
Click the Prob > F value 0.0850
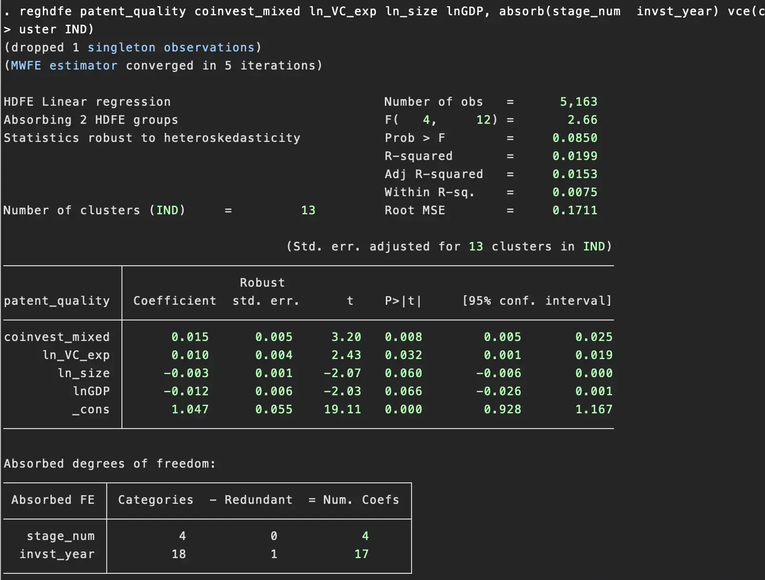[x=574, y=138]
